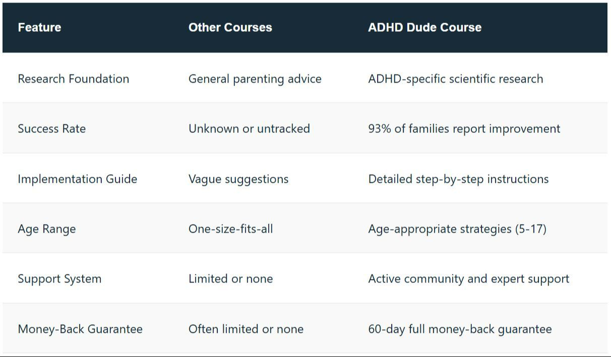Click the Feature column header
The height and width of the screenshot is (357, 611).
(x=39, y=27)
